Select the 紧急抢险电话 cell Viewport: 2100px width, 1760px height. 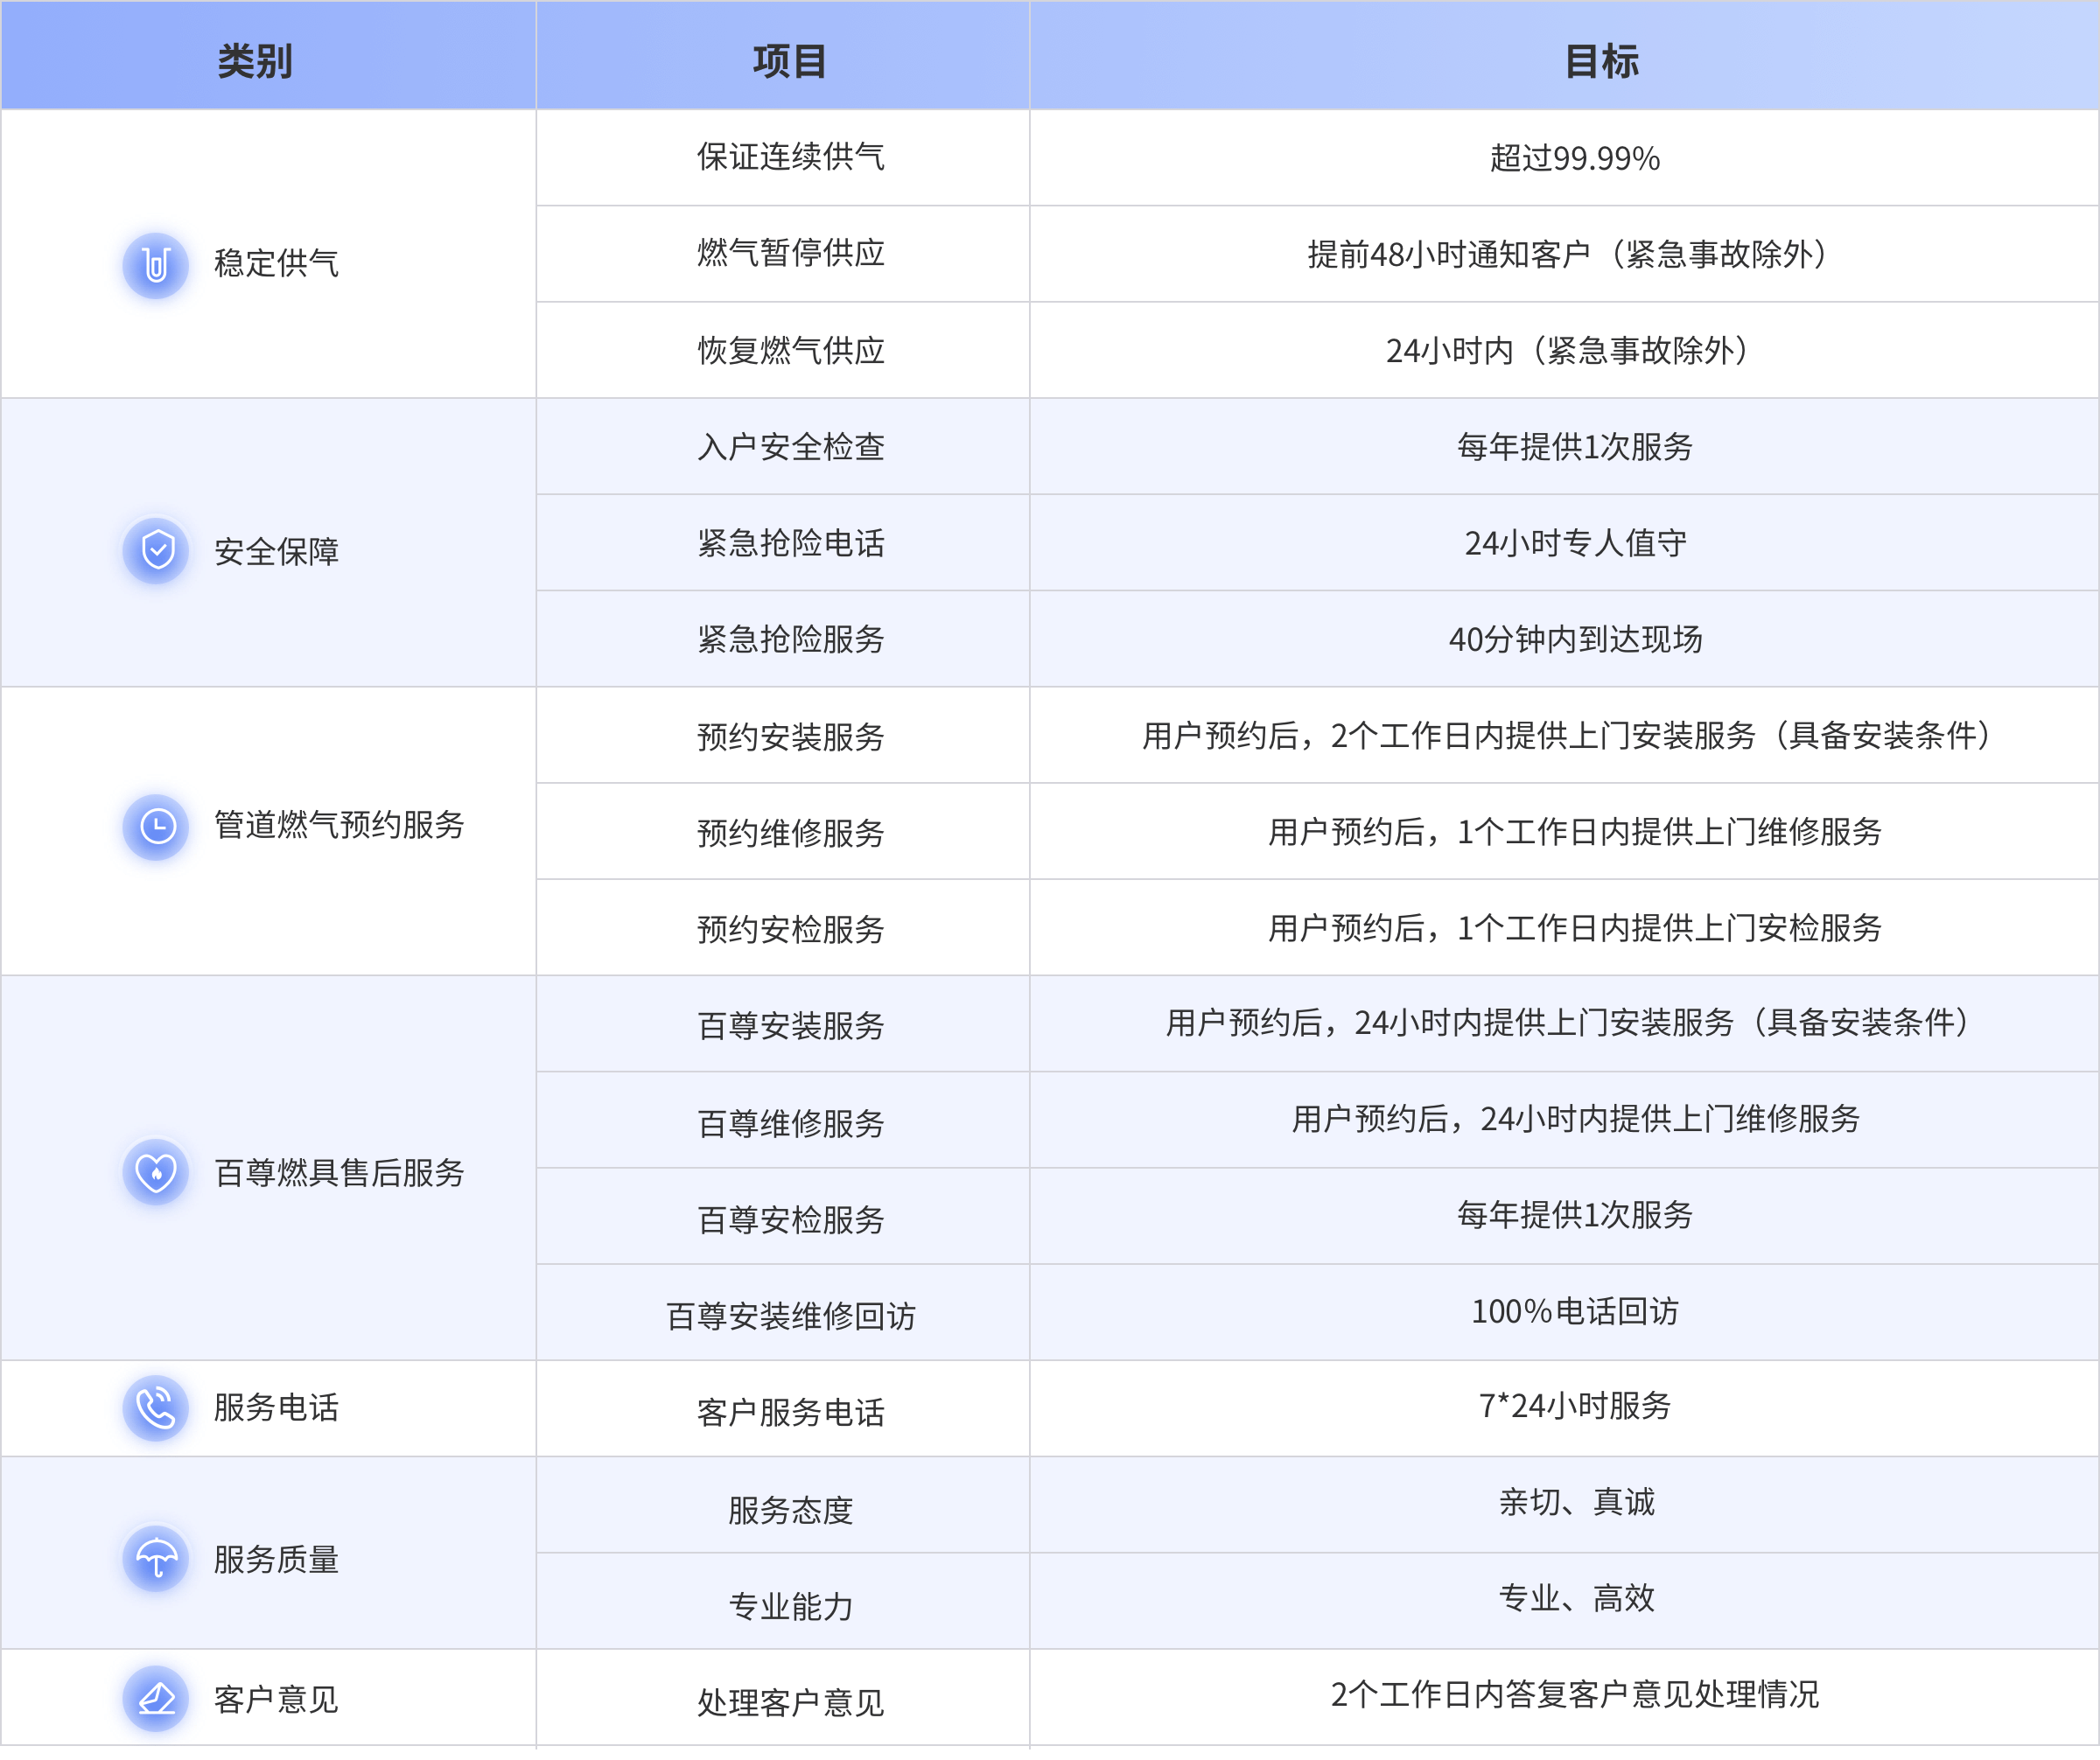(783, 542)
